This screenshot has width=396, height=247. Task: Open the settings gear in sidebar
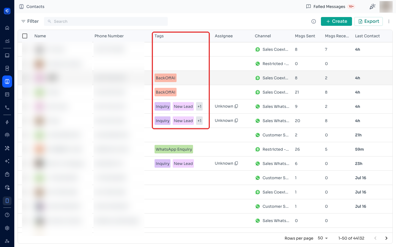point(7,228)
